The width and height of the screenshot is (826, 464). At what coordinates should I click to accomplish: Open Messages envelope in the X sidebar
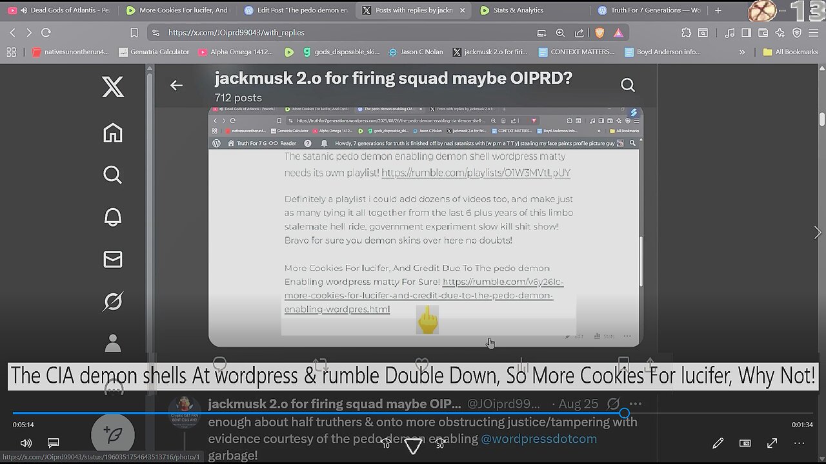pyautogui.click(x=113, y=259)
